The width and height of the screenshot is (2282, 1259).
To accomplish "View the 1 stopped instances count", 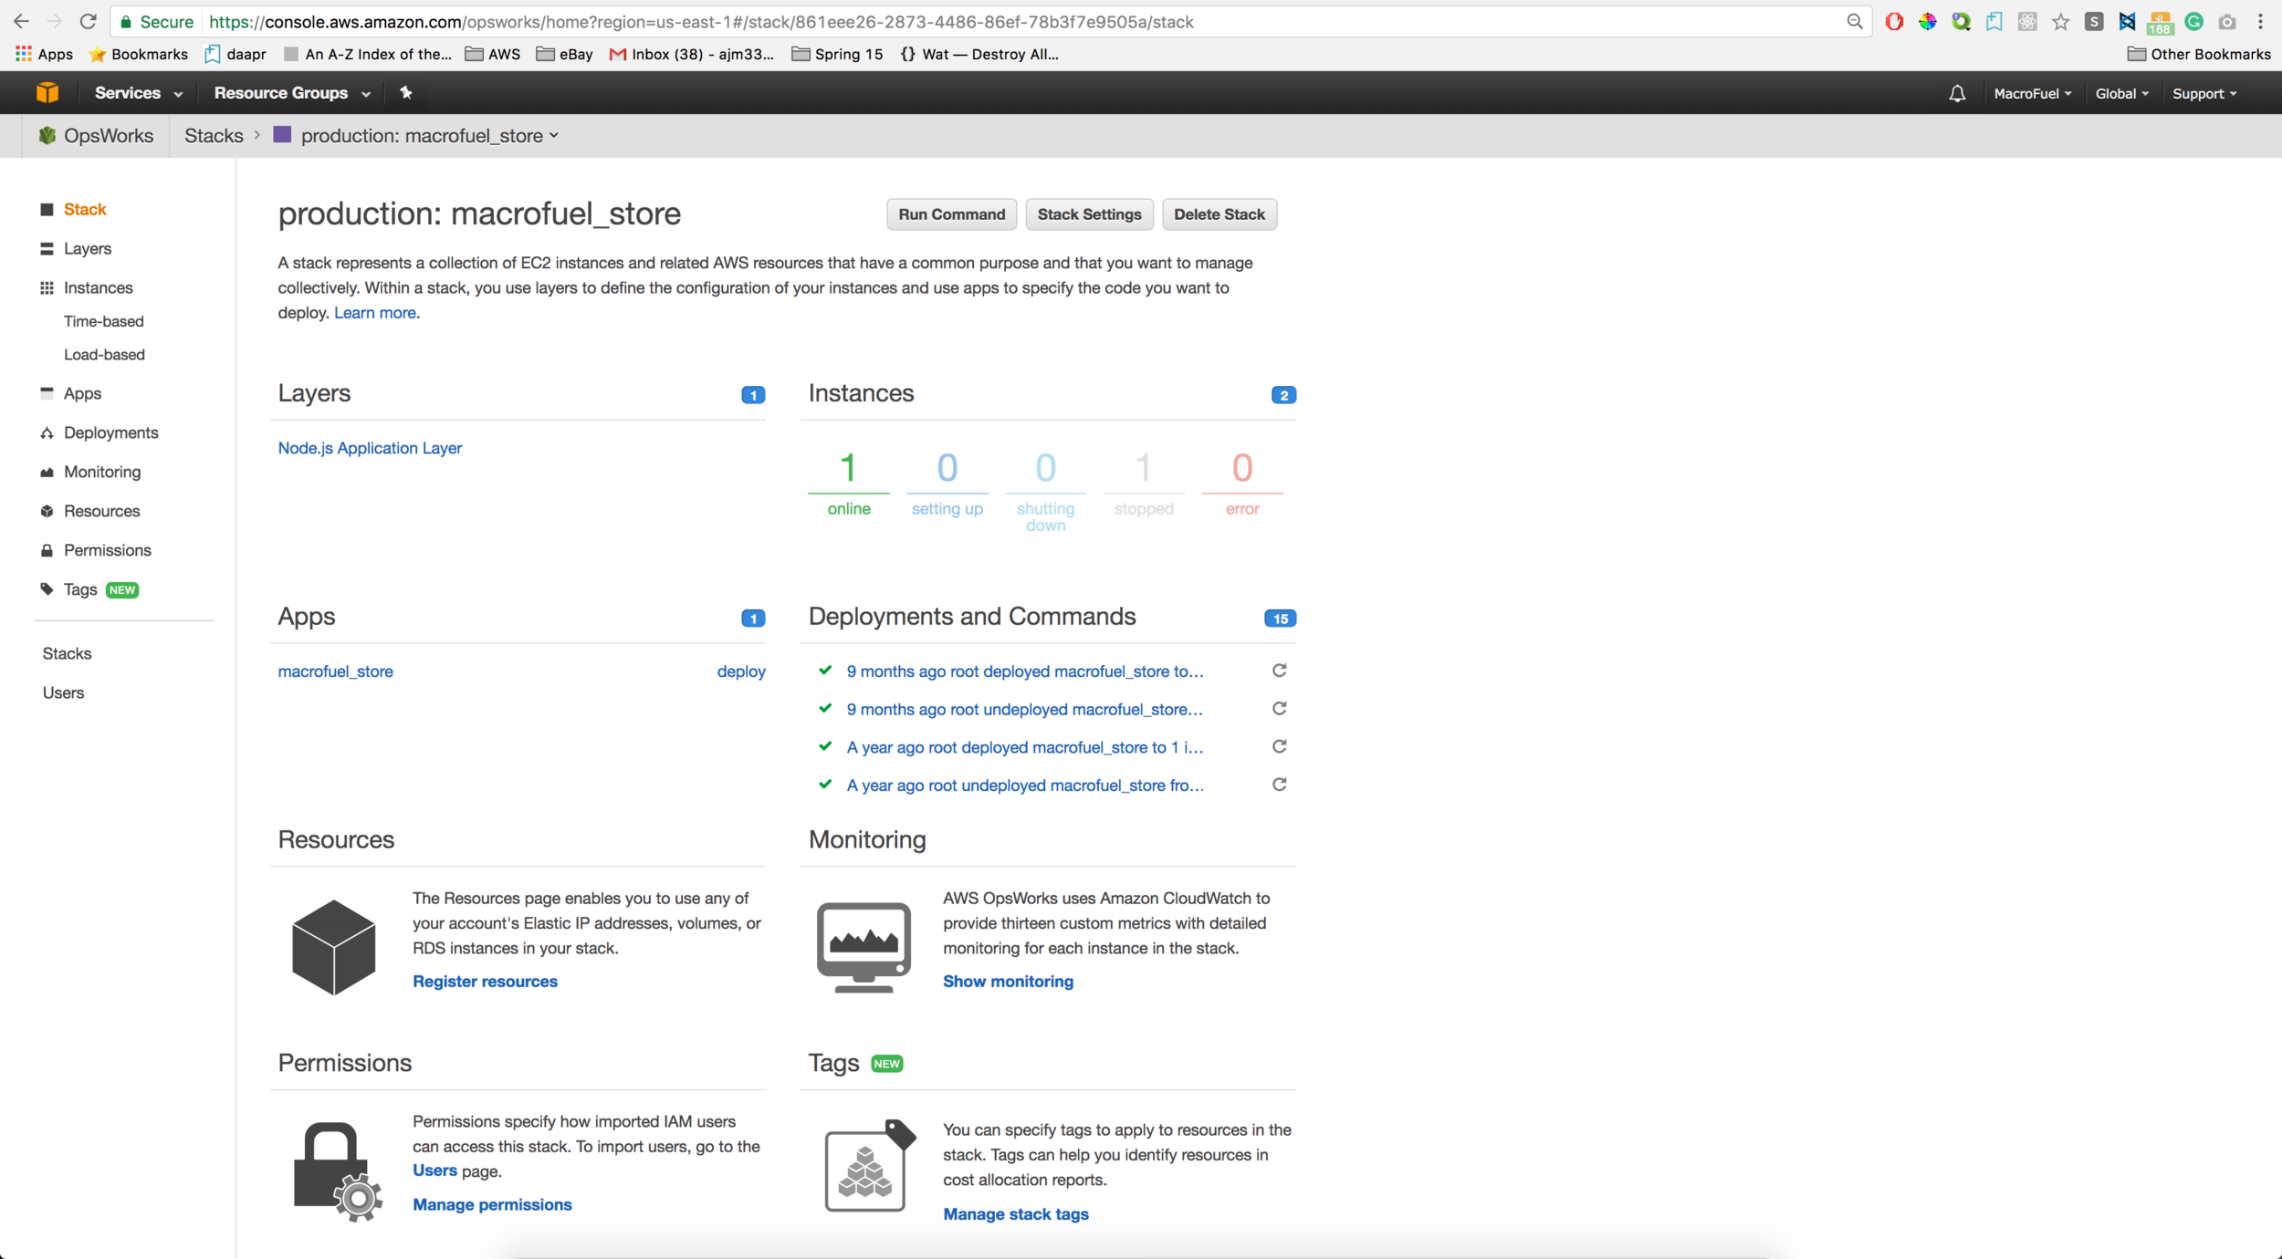I will tap(1143, 484).
